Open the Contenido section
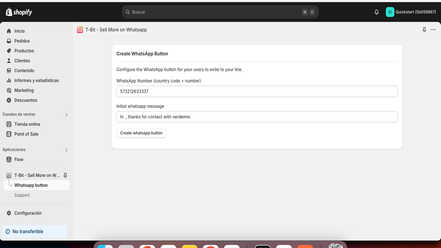The width and height of the screenshot is (441, 248). tap(24, 71)
